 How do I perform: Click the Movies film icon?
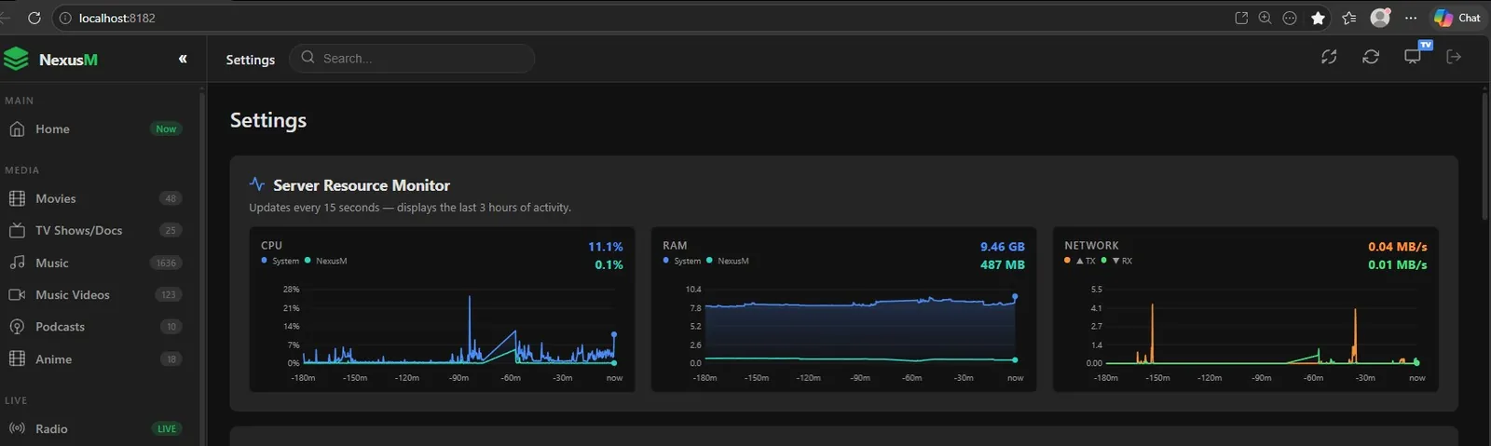click(17, 198)
